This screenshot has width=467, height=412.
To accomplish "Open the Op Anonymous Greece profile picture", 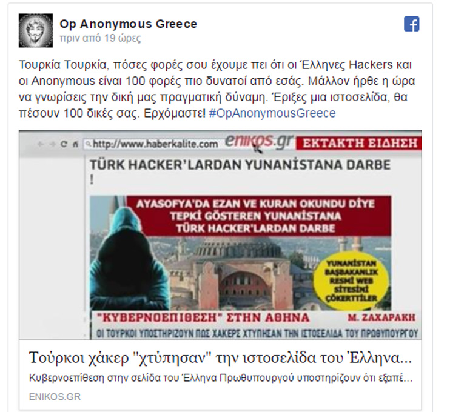I will click(36, 30).
